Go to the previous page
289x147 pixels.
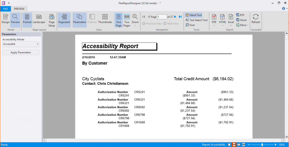149,17
